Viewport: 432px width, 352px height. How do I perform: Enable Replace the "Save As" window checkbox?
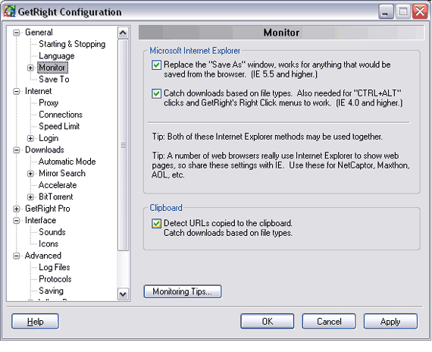156,65
